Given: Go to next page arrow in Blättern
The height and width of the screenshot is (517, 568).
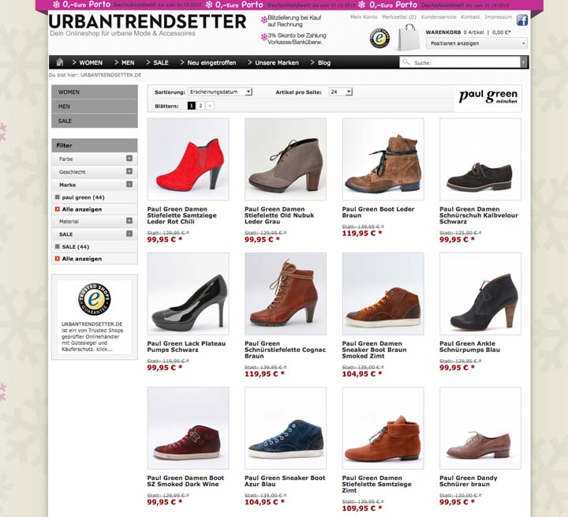Looking at the screenshot, I should point(210,106).
